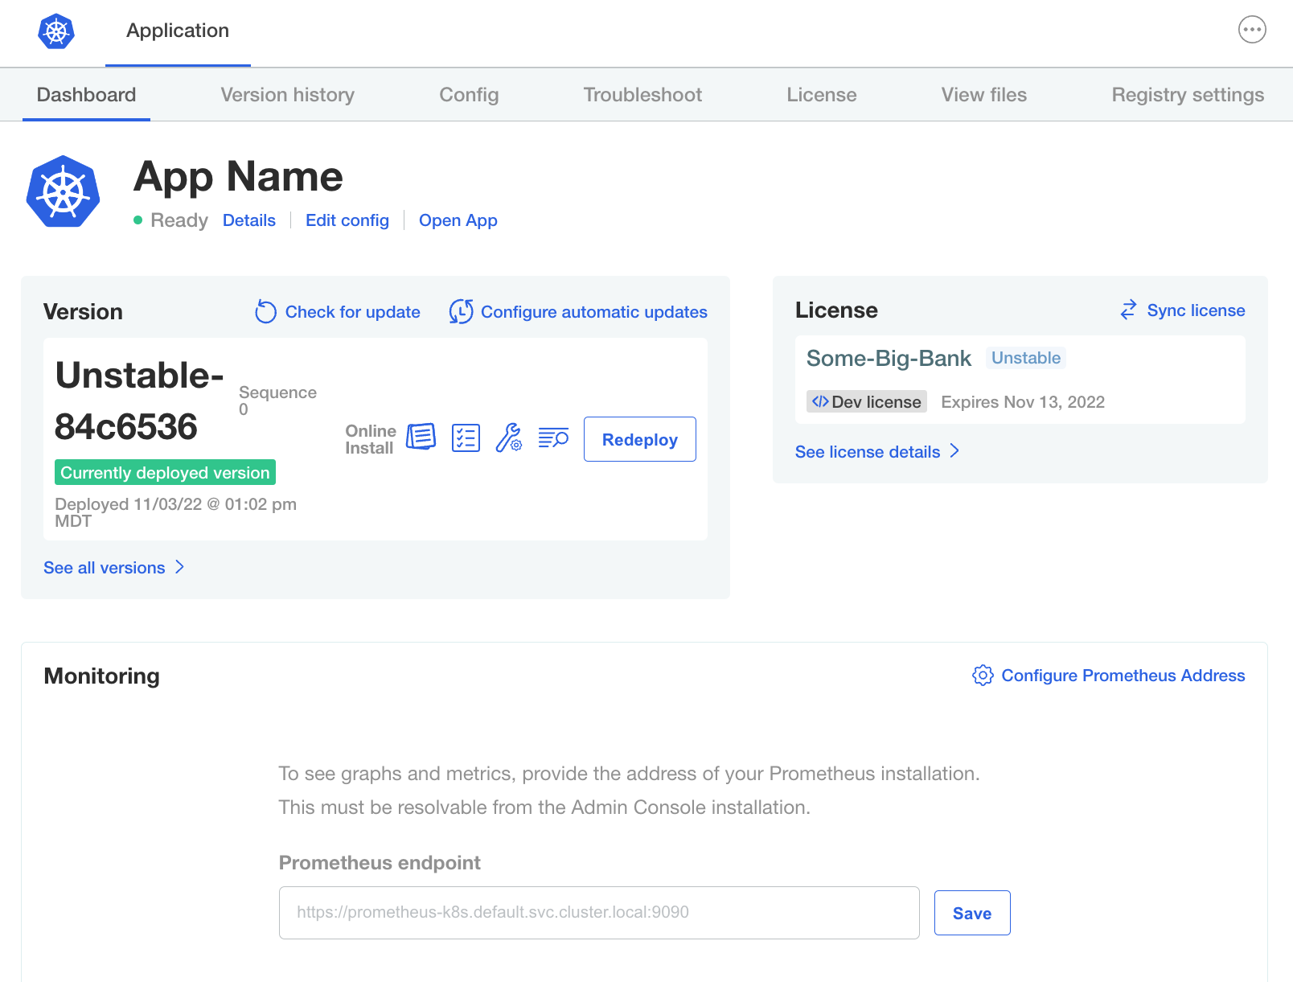Select the edit config wrench icon
The height and width of the screenshot is (982, 1293).
point(510,439)
